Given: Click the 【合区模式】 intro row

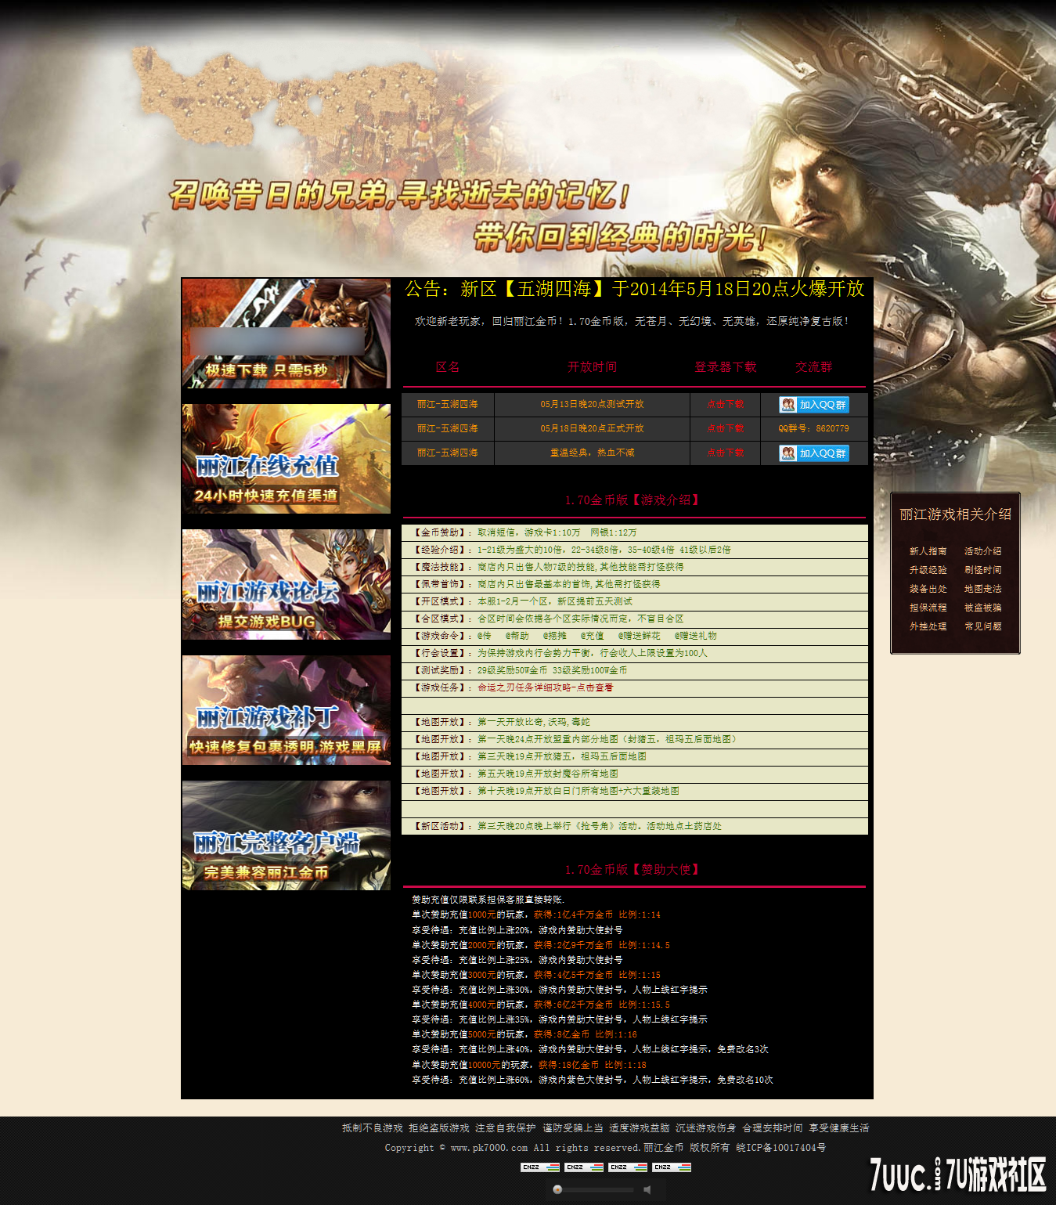Looking at the screenshot, I should 635,619.
